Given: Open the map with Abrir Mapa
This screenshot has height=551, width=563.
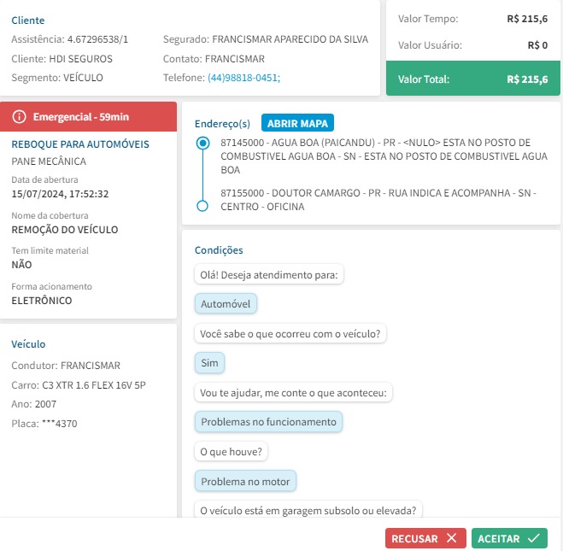Looking at the screenshot, I should click(x=297, y=123).
